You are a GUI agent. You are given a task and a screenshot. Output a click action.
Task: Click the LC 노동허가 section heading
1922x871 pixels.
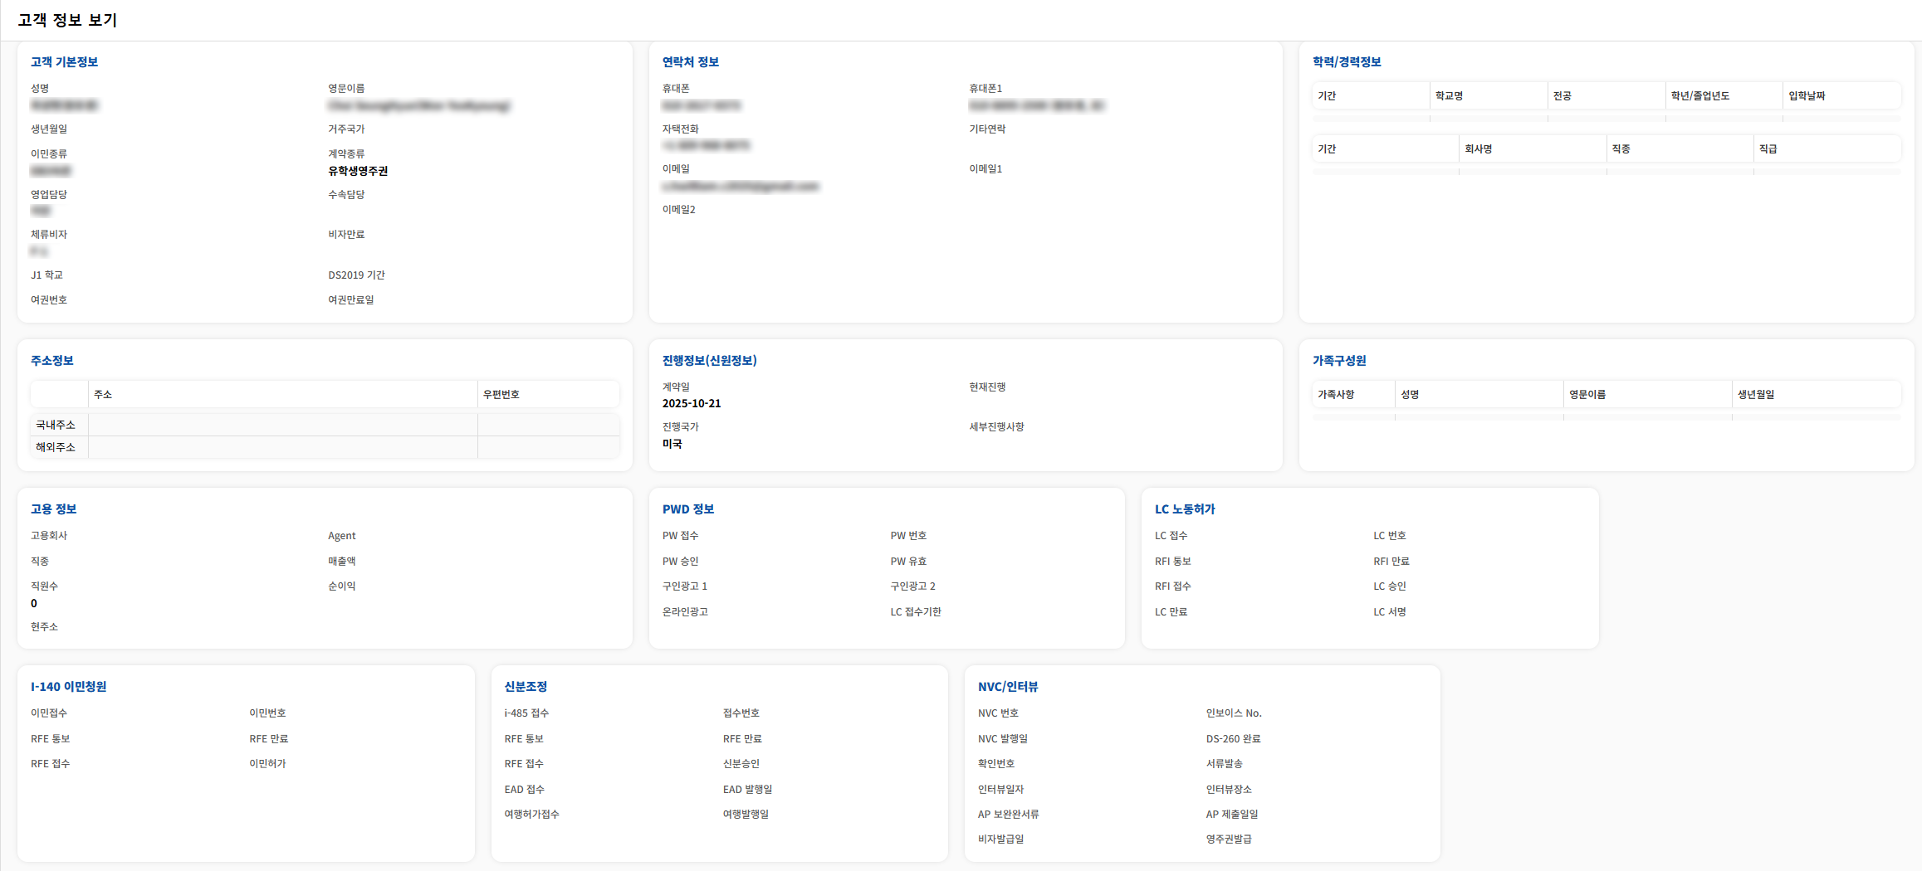click(1184, 509)
